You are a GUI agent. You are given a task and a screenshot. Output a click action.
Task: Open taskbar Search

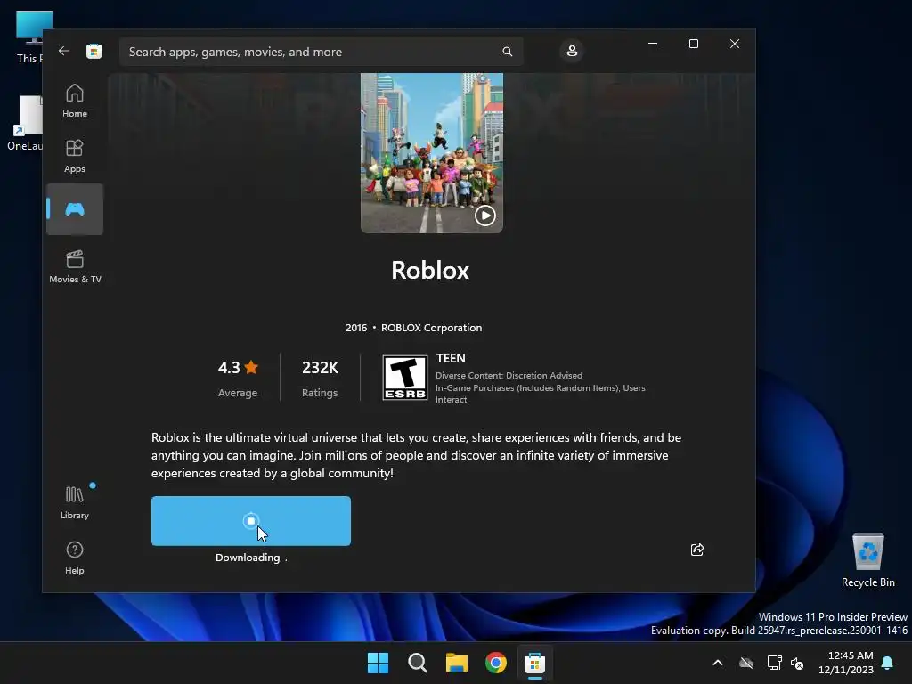click(x=417, y=663)
